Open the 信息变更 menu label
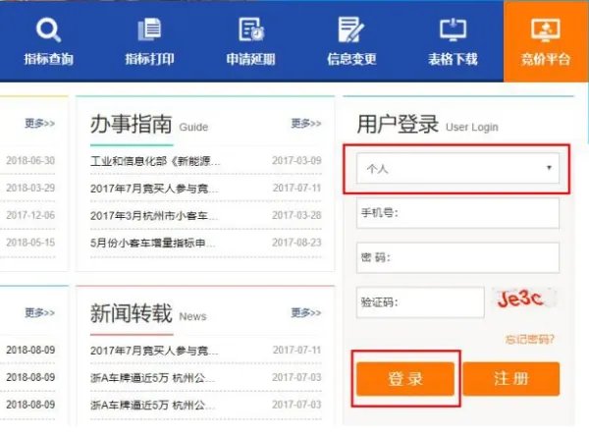Viewport: 589px width, 436px height. click(351, 59)
